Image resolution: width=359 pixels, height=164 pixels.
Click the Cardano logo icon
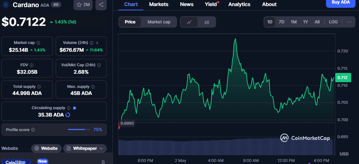[5, 5]
